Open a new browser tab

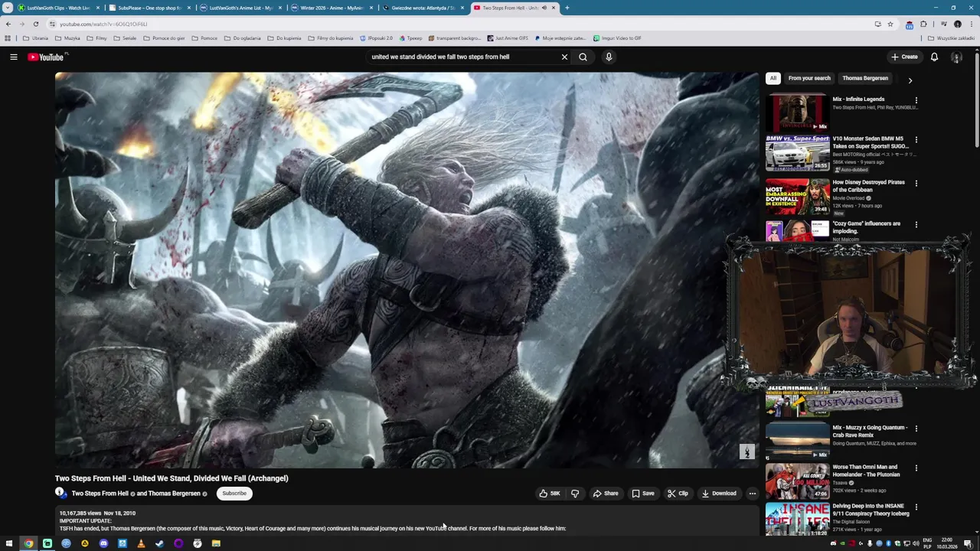pyautogui.click(x=567, y=8)
